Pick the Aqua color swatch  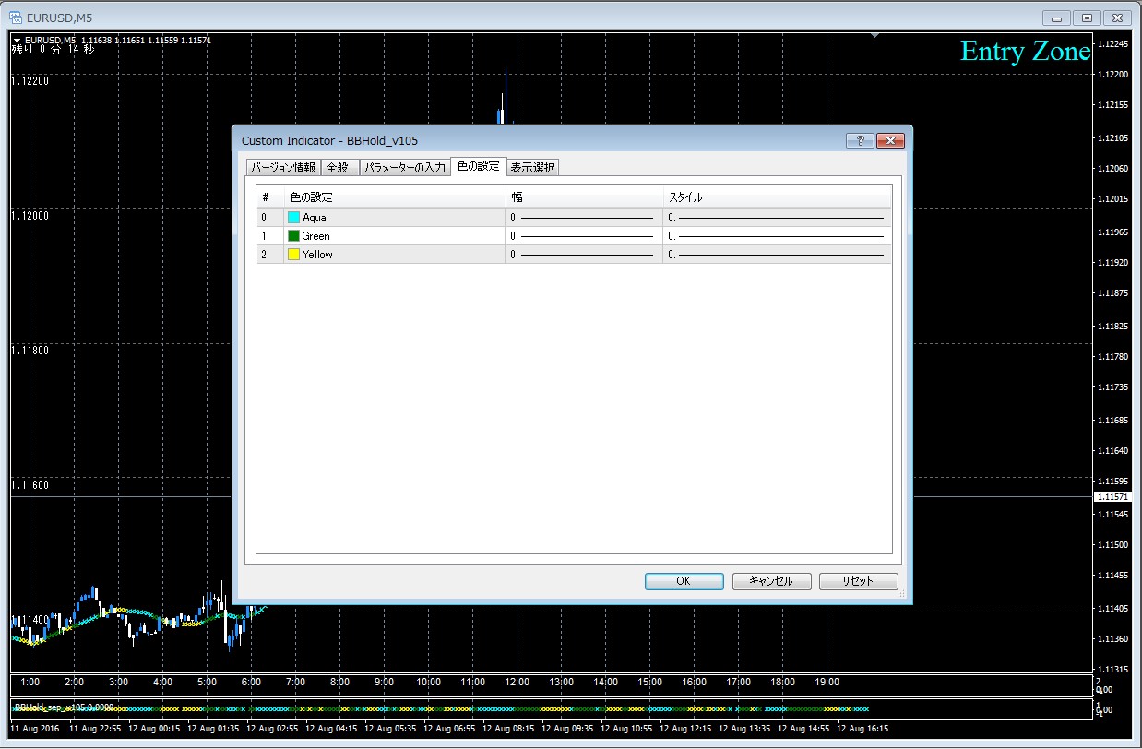point(294,218)
